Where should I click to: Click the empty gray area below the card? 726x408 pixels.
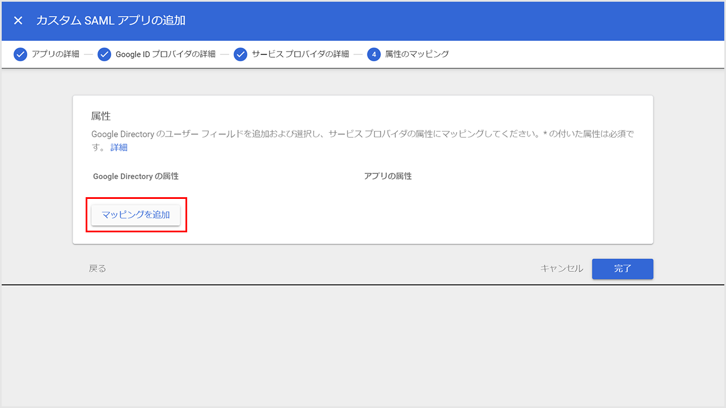(x=363, y=346)
